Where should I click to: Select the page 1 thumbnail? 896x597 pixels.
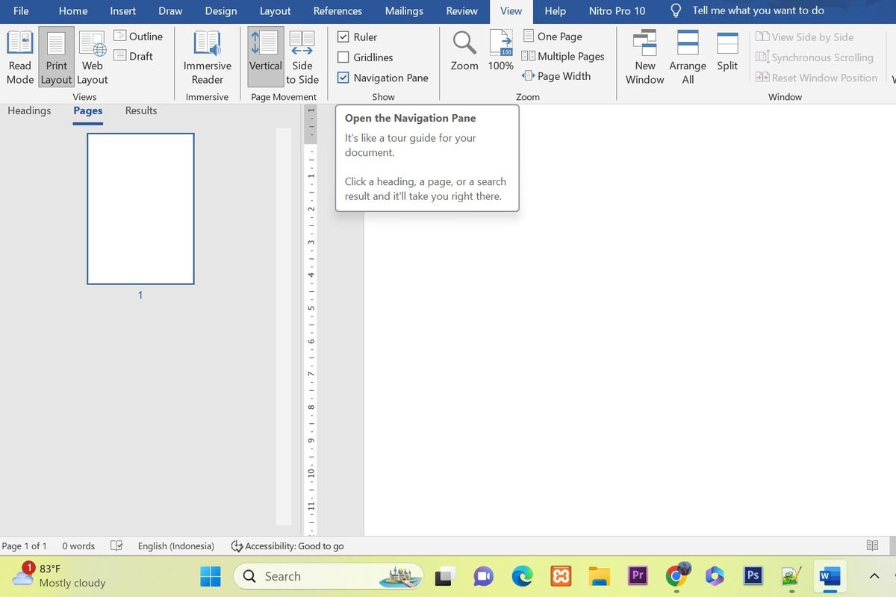(140, 209)
